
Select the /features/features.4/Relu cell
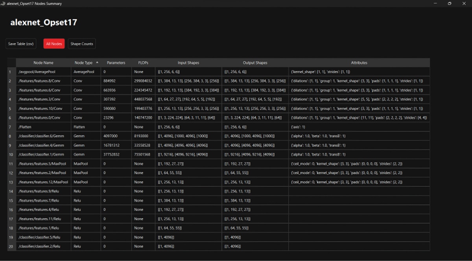click(x=43, y=210)
